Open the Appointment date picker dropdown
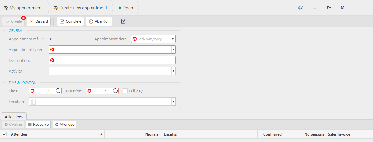This screenshot has width=373, height=142. 173,39
